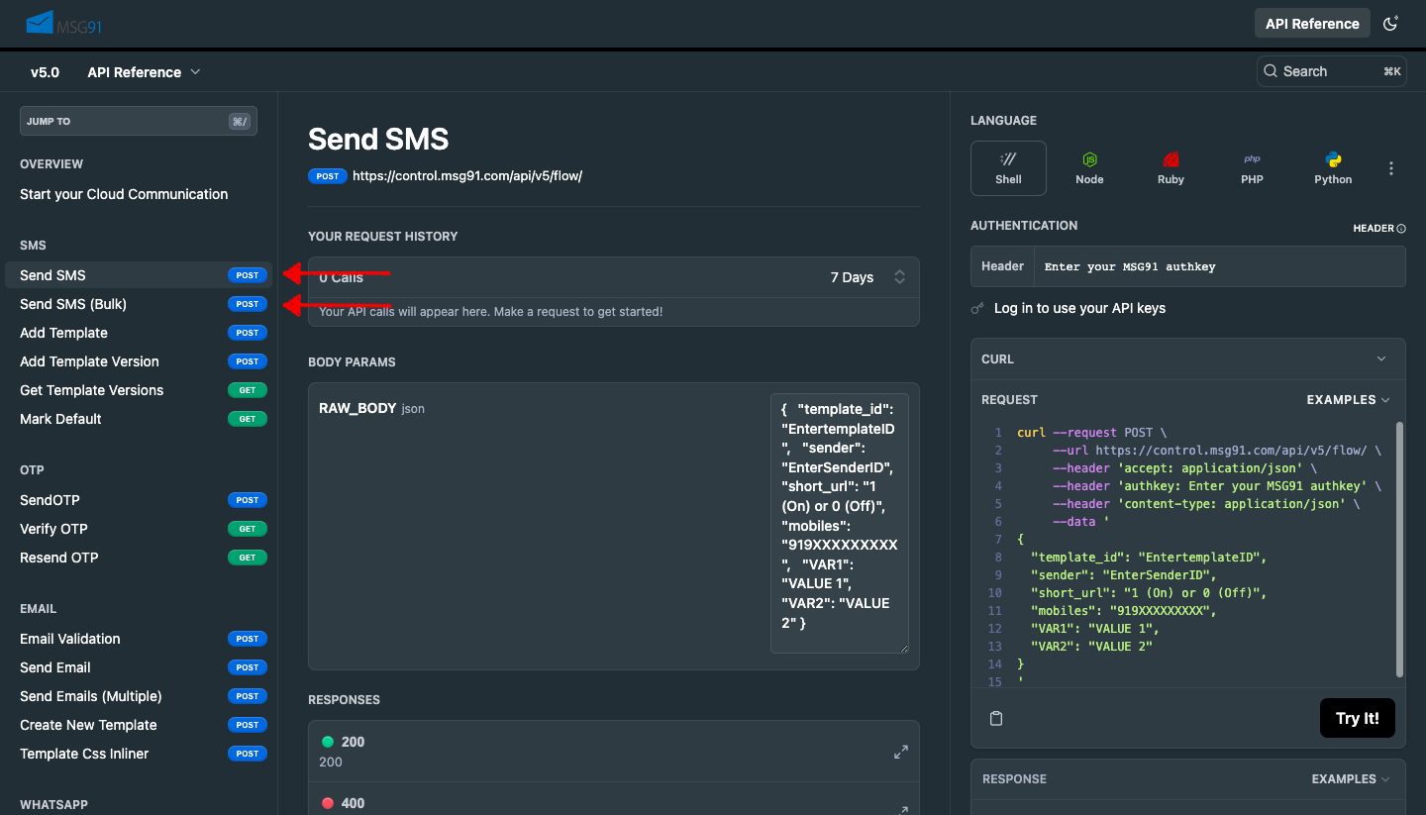Open Mark Default endpoint
This screenshot has width=1426, height=815.
[139, 419]
